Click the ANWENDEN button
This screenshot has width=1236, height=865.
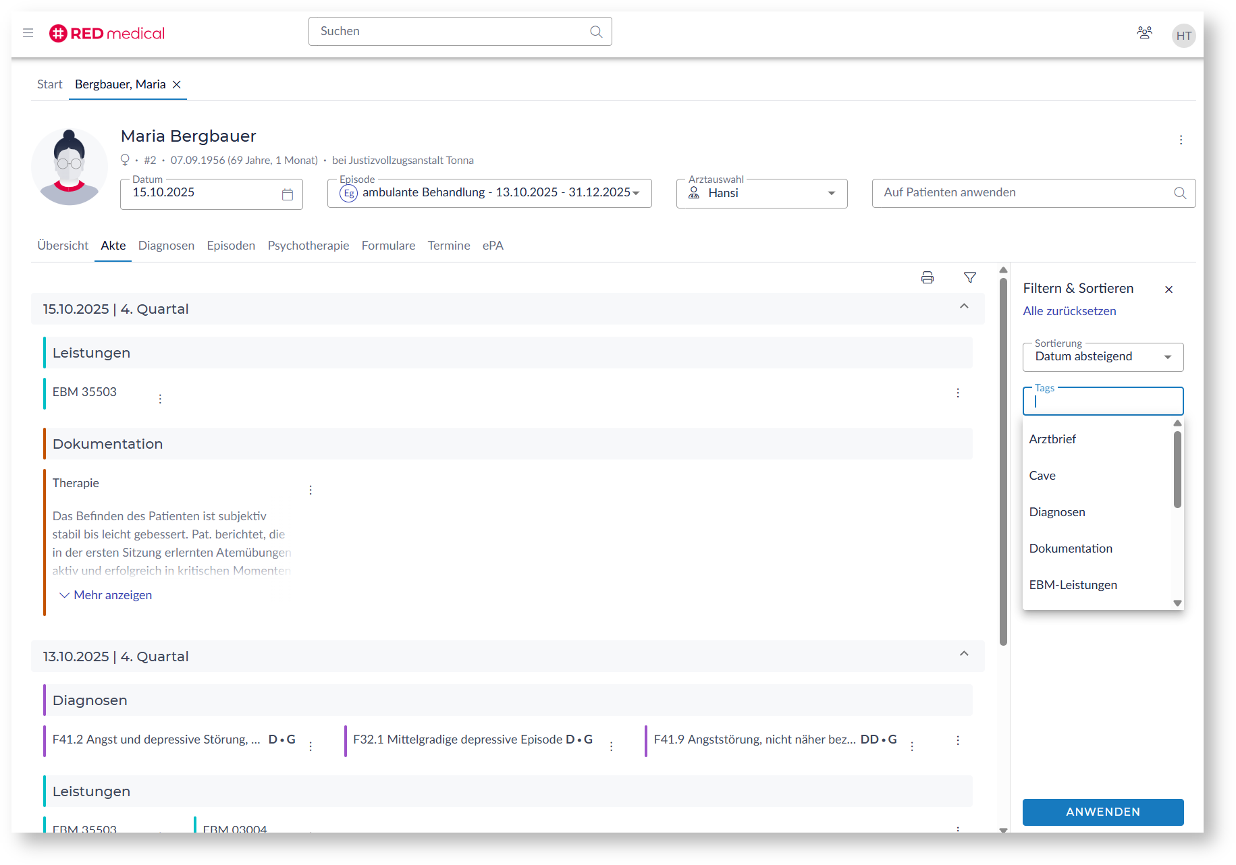[x=1102, y=812]
